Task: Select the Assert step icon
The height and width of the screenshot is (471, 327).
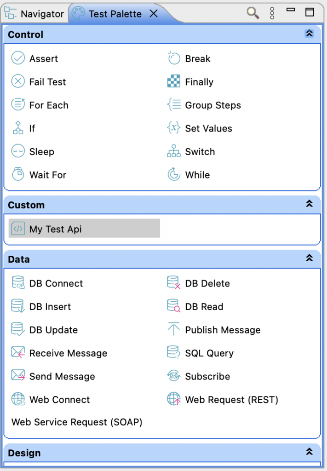Action: click(x=18, y=58)
